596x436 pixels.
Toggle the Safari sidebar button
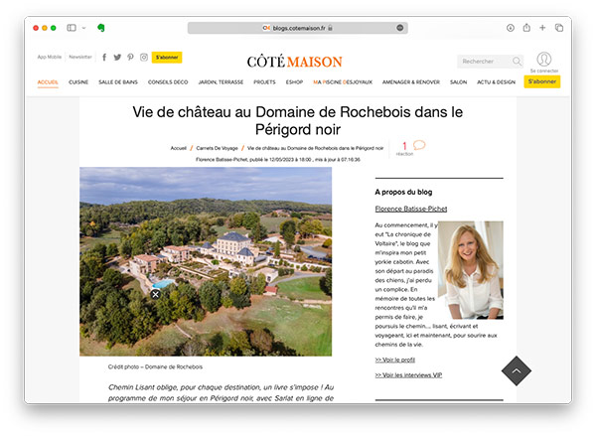(72, 28)
